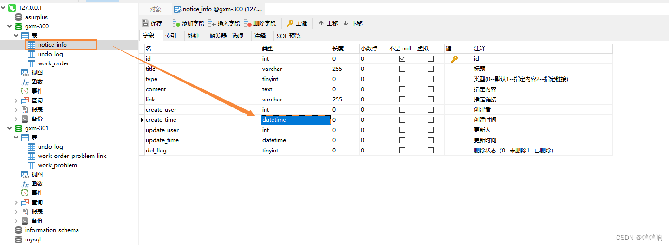Click the Backup (备份) icon under gxm-301
The width and height of the screenshot is (669, 245).
(25, 221)
